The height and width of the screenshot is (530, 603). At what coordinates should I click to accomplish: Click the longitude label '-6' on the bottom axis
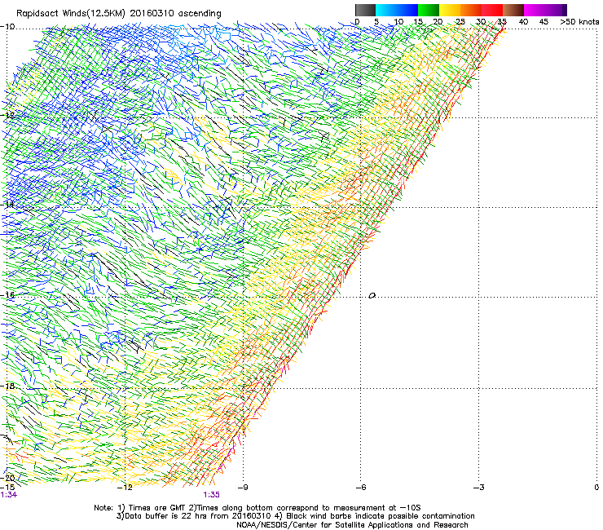[361, 488]
